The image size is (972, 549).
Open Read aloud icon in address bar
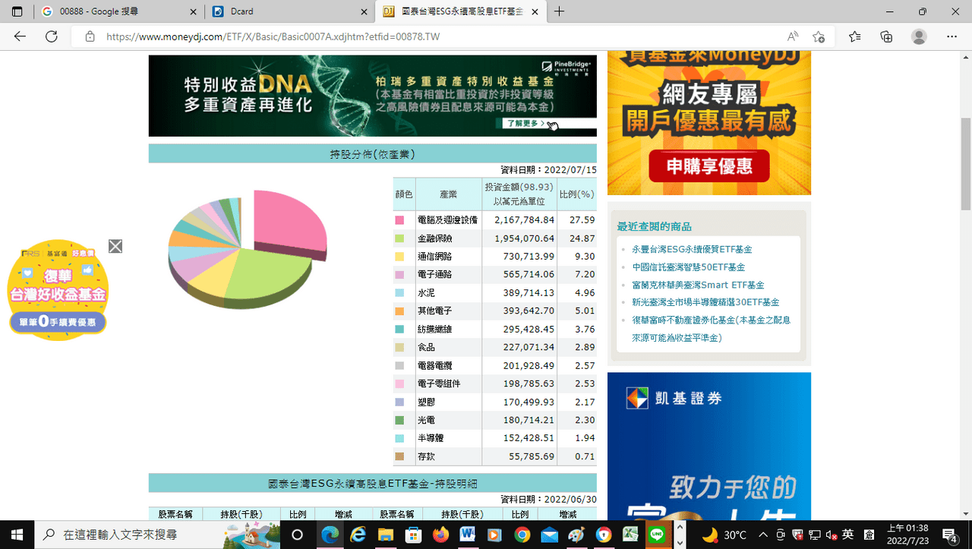[x=793, y=36]
